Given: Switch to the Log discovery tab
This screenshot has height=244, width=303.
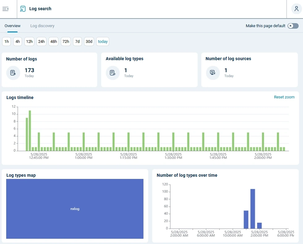Looking at the screenshot, I should (42, 26).
